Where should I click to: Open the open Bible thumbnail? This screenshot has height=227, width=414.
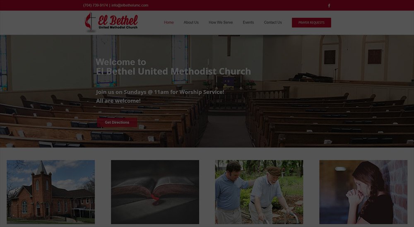click(155, 192)
